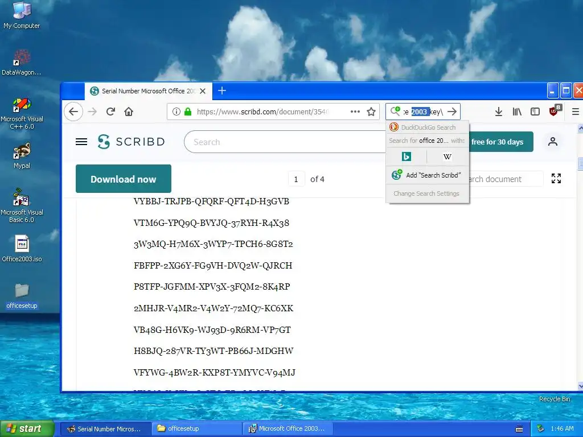This screenshot has height=437, width=583.
Task: Open the downloads panel
Action: tap(499, 112)
